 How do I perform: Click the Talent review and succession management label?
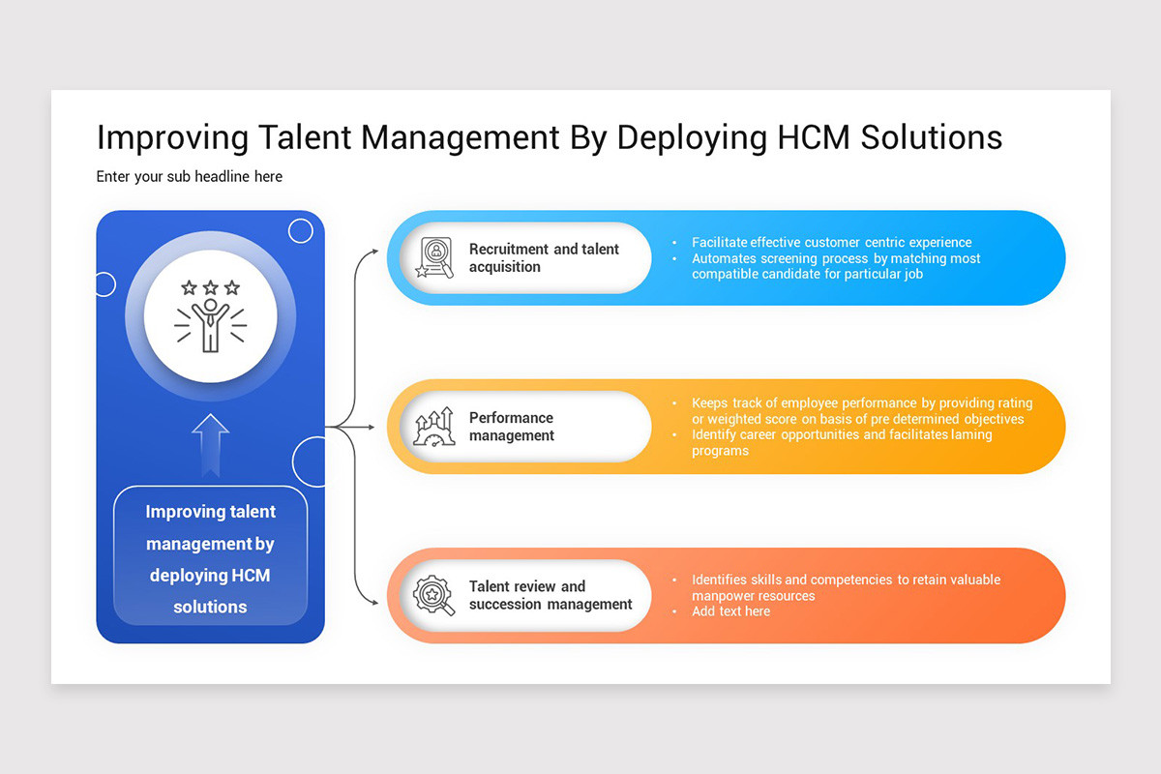pyautogui.click(x=551, y=595)
